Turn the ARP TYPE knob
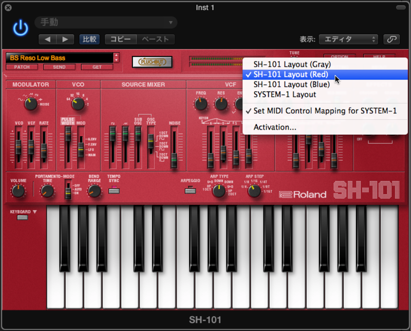 [x=219, y=191]
